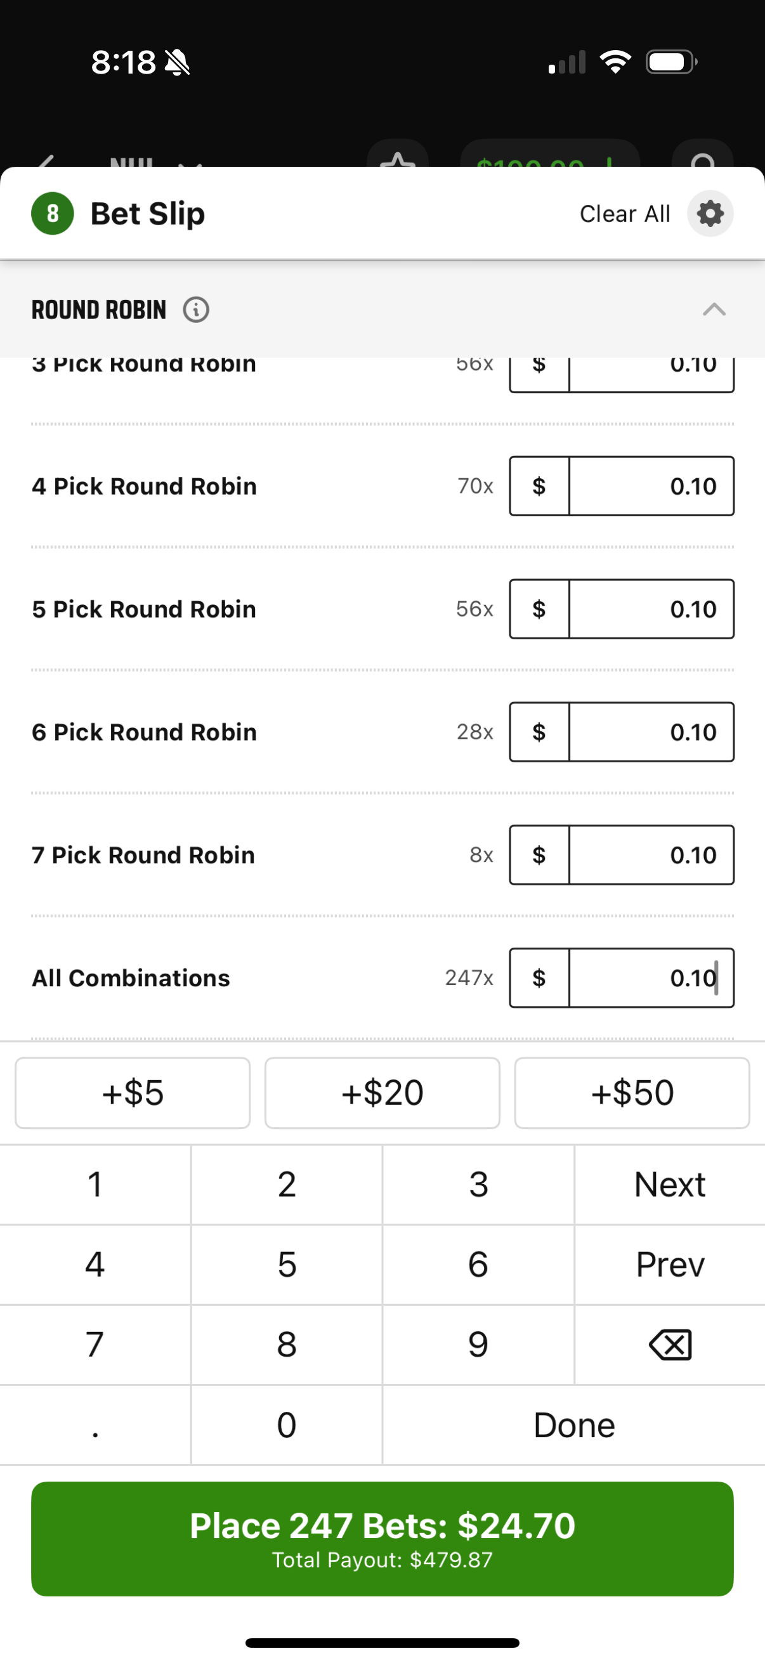Go to Prev wager field
This screenshot has height=1663, width=765.
(x=670, y=1265)
